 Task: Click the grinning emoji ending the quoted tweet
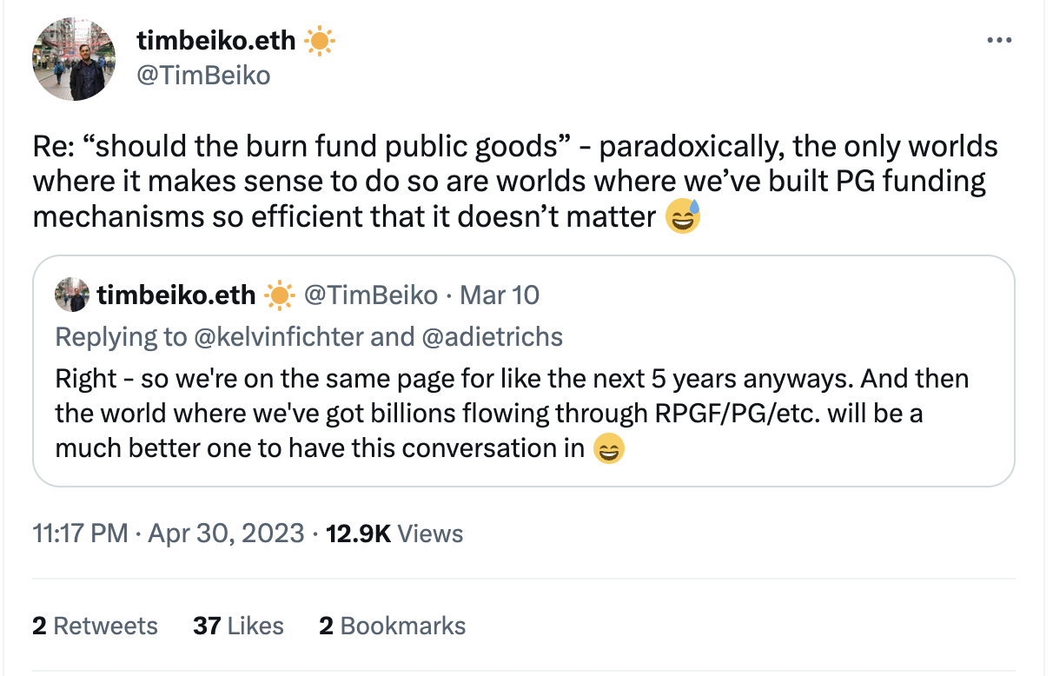click(x=609, y=449)
